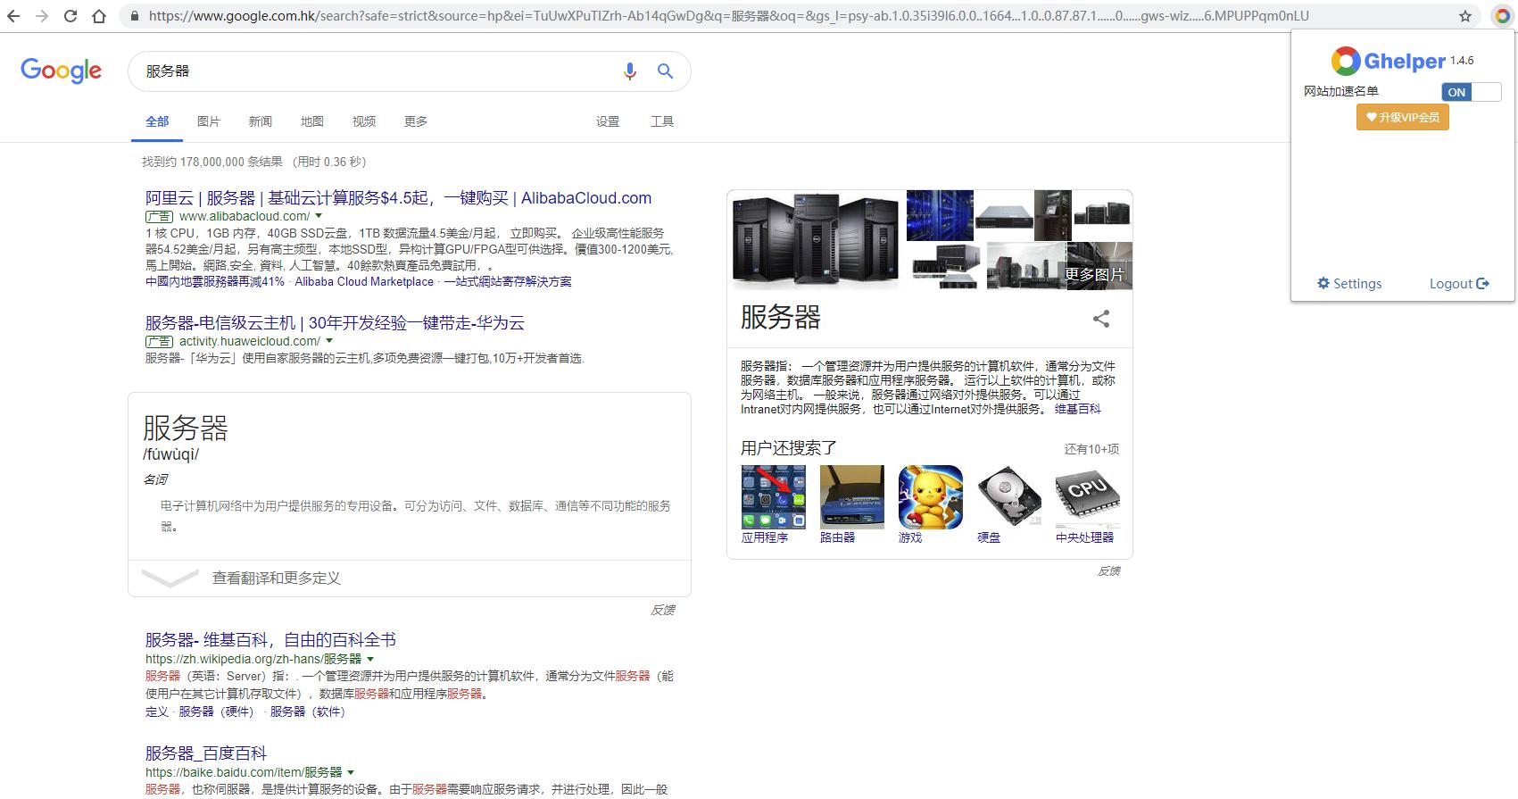The image size is (1518, 799).
Task: Open the blue data center image
Action: click(940, 215)
